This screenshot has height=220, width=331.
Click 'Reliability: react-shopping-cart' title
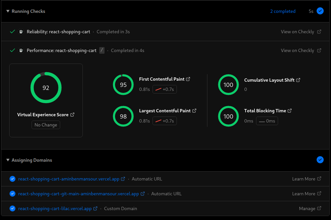point(58,32)
